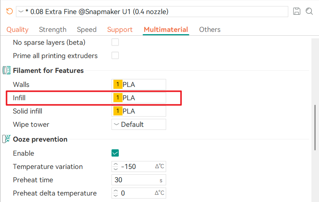Click the Filament for Features section icon
Viewport: 319px width, 202px height.
6,70
